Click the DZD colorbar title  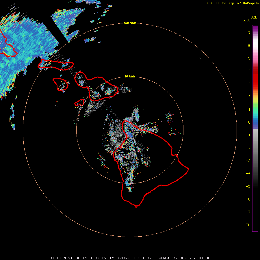pos(254,17)
